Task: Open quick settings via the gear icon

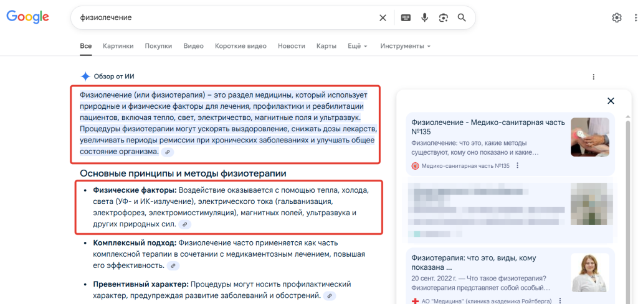Action: [x=617, y=17]
